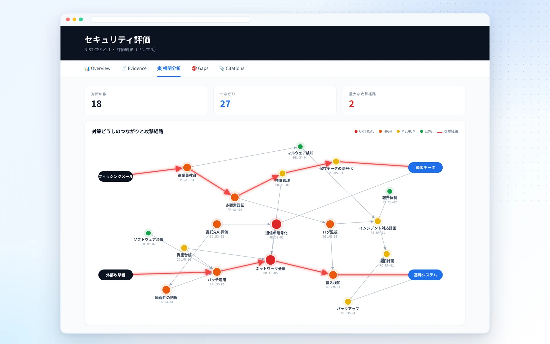
Task: Select the インシデント対応計画 node circle
Action: click(x=378, y=221)
